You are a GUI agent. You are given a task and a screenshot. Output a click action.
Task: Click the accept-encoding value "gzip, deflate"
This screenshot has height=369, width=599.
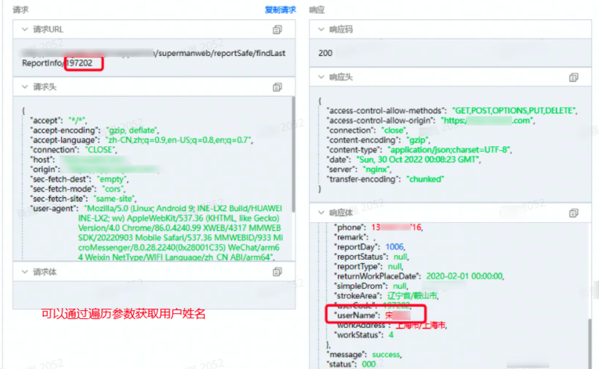point(132,131)
